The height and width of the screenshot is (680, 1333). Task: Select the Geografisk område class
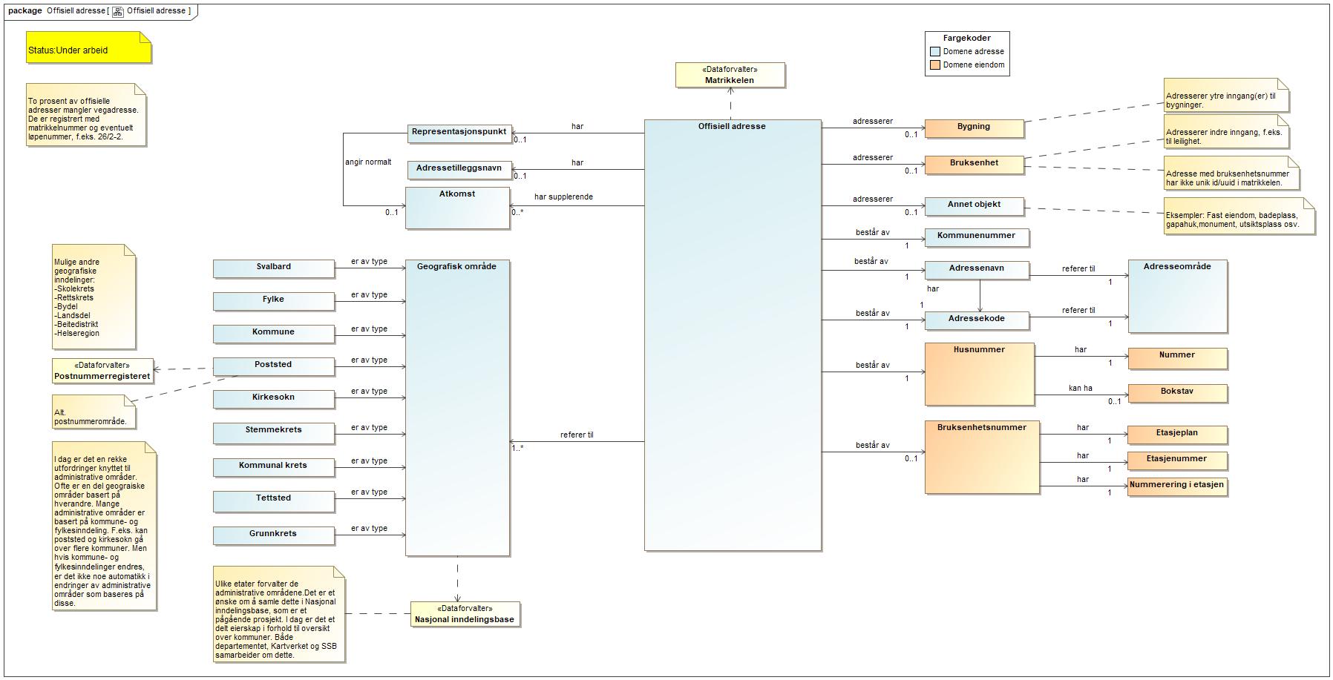click(457, 406)
